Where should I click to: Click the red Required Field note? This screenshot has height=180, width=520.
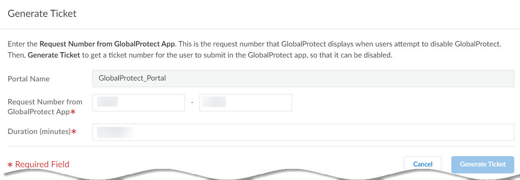[x=42, y=164]
